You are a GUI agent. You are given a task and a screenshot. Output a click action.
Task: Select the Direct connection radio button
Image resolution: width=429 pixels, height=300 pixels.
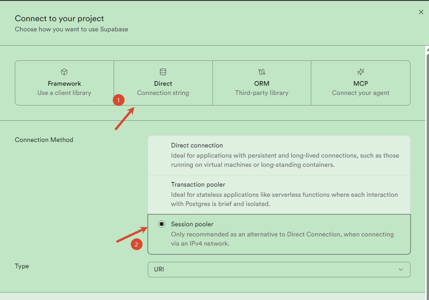162,145
